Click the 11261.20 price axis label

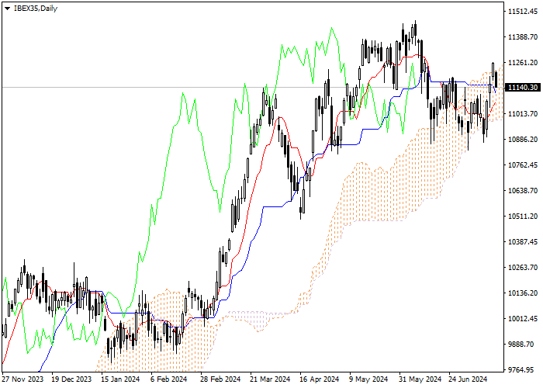[523, 63]
